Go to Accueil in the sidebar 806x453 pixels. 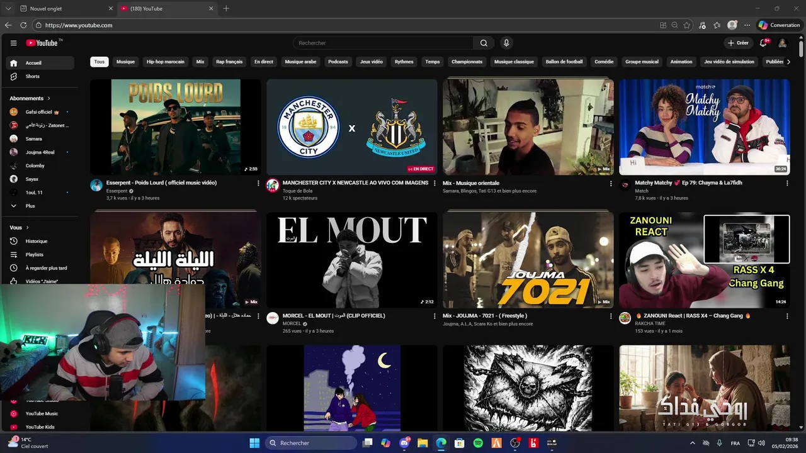(x=40, y=63)
